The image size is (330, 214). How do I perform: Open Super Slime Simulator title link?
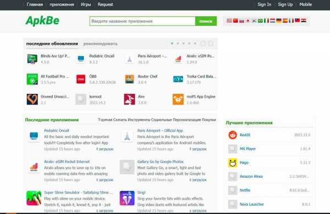point(78,193)
